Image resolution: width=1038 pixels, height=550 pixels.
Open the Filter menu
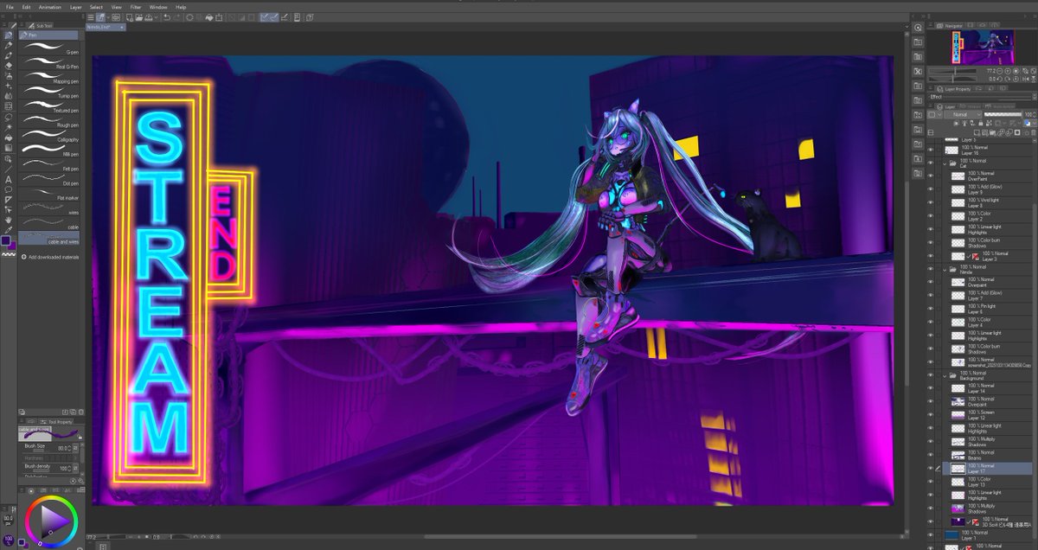pos(136,6)
